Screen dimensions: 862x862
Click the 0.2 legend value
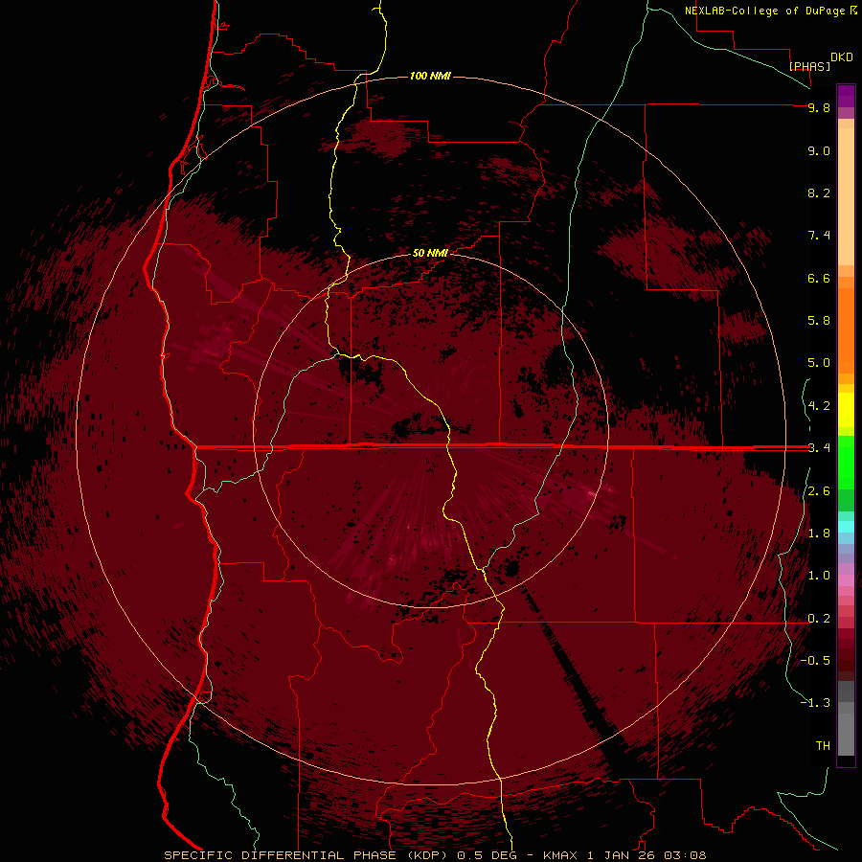coord(819,619)
